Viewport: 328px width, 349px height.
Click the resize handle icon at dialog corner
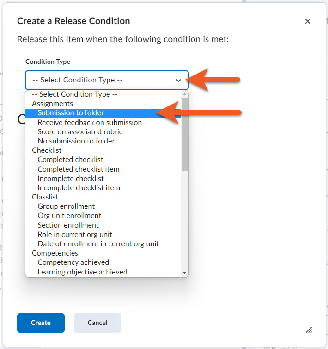[x=309, y=330]
